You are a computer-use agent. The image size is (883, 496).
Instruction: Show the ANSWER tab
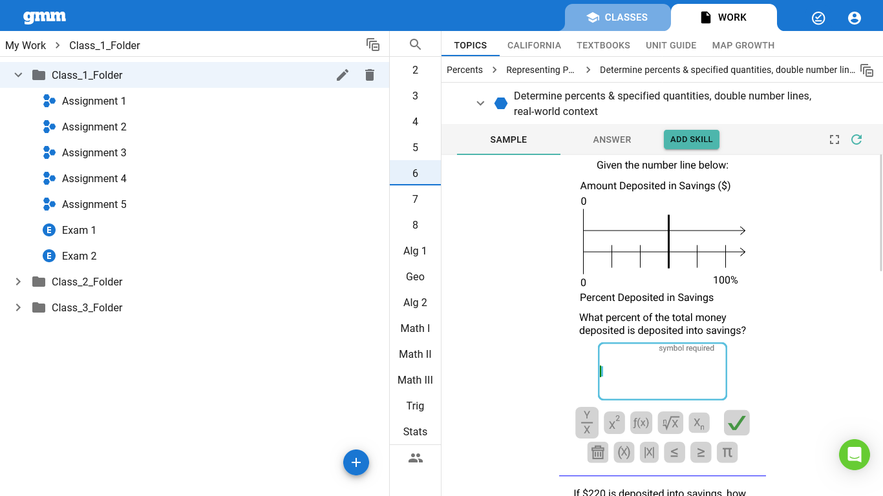(612, 139)
